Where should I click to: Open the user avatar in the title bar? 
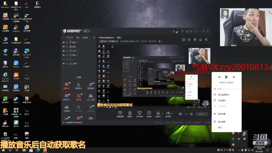point(176,31)
